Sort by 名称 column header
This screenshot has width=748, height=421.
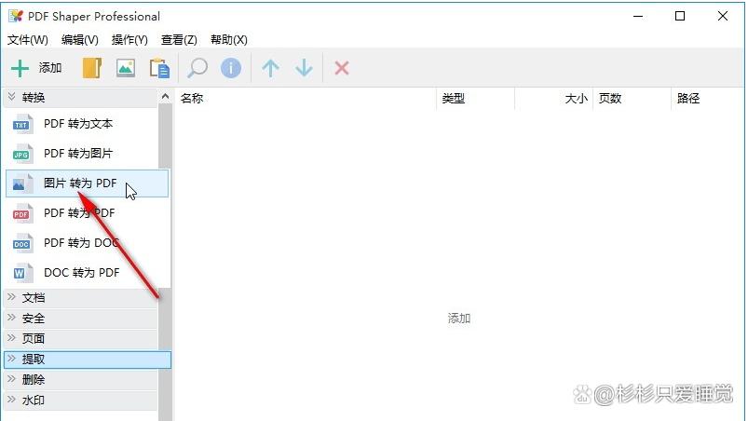click(x=306, y=99)
